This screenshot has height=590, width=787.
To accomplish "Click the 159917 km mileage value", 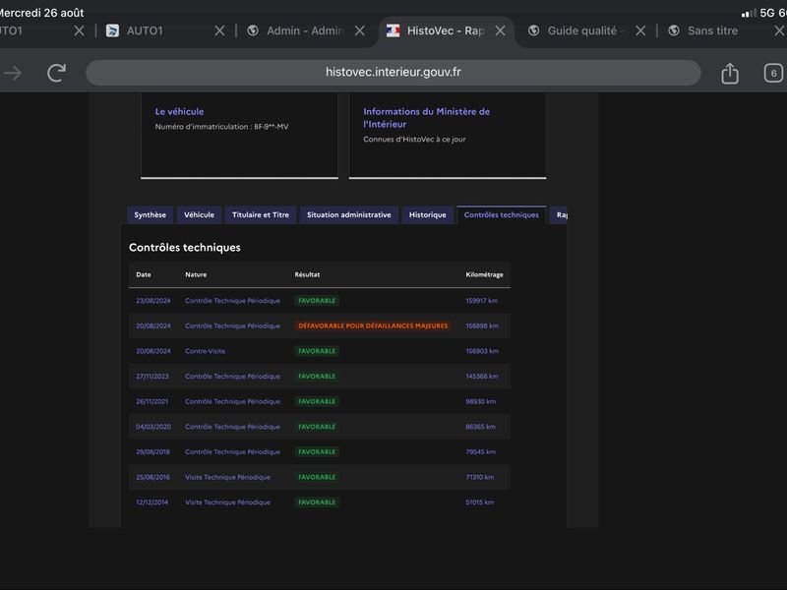I will tap(481, 301).
